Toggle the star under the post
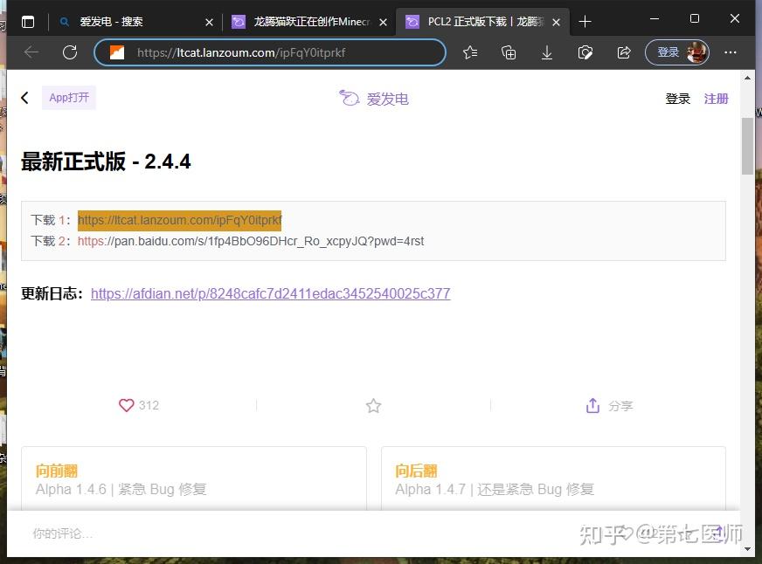Screen dimensions: 762x564 pos(373,405)
